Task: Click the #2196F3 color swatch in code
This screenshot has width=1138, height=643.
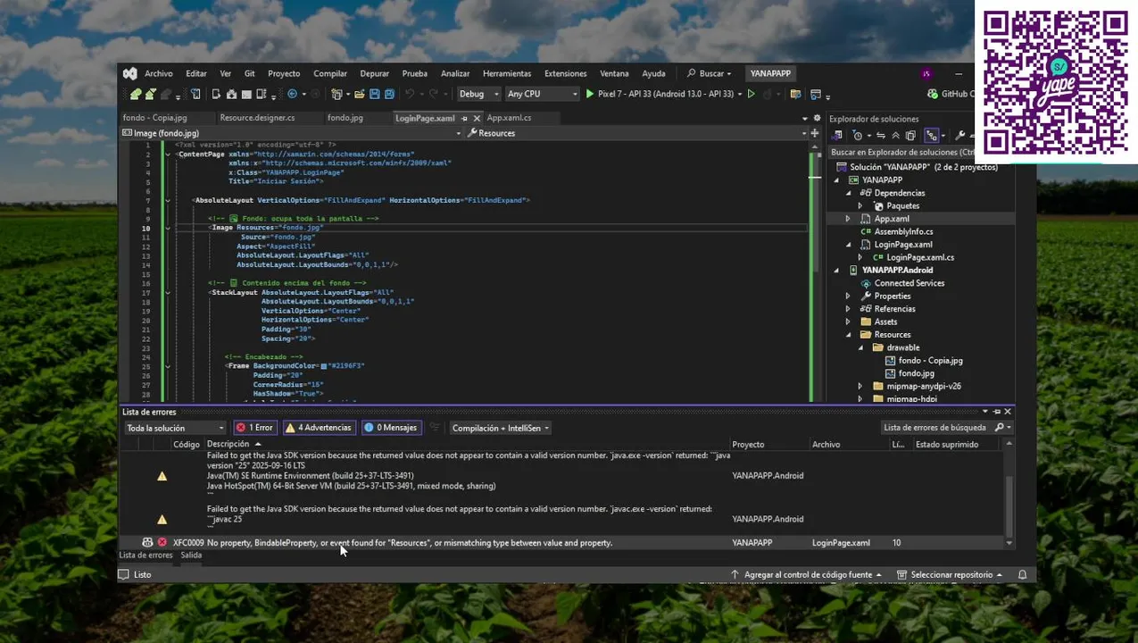Action: (324, 366)
